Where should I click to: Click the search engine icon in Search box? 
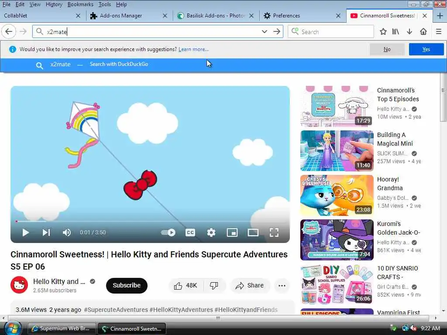point(295,31)
